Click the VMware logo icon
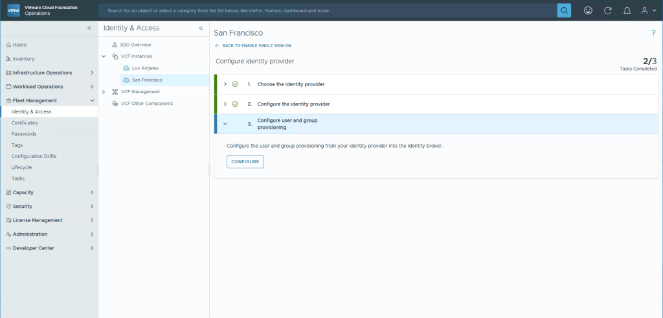 [13, 10]
